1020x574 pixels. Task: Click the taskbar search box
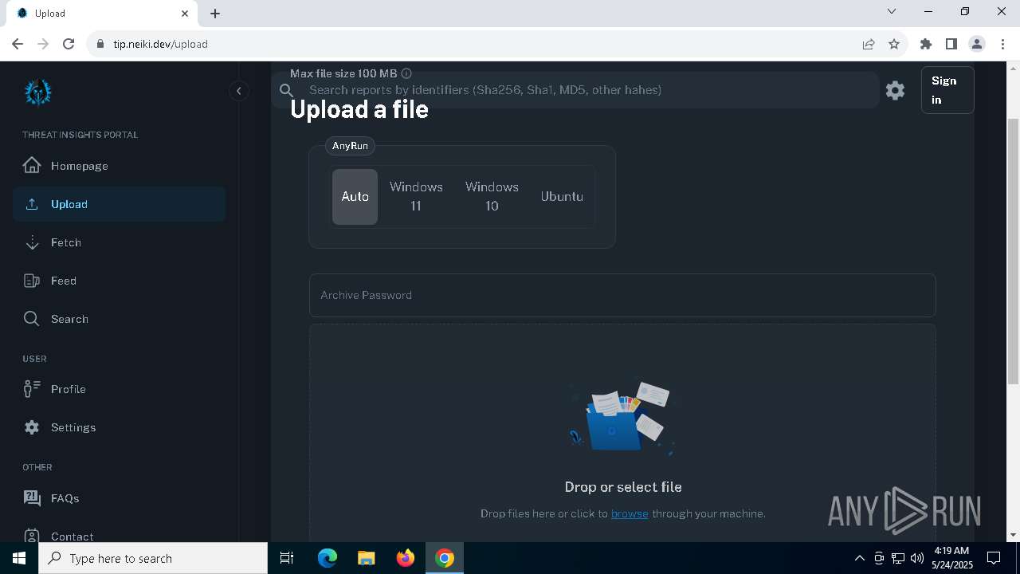coord(153,558)
